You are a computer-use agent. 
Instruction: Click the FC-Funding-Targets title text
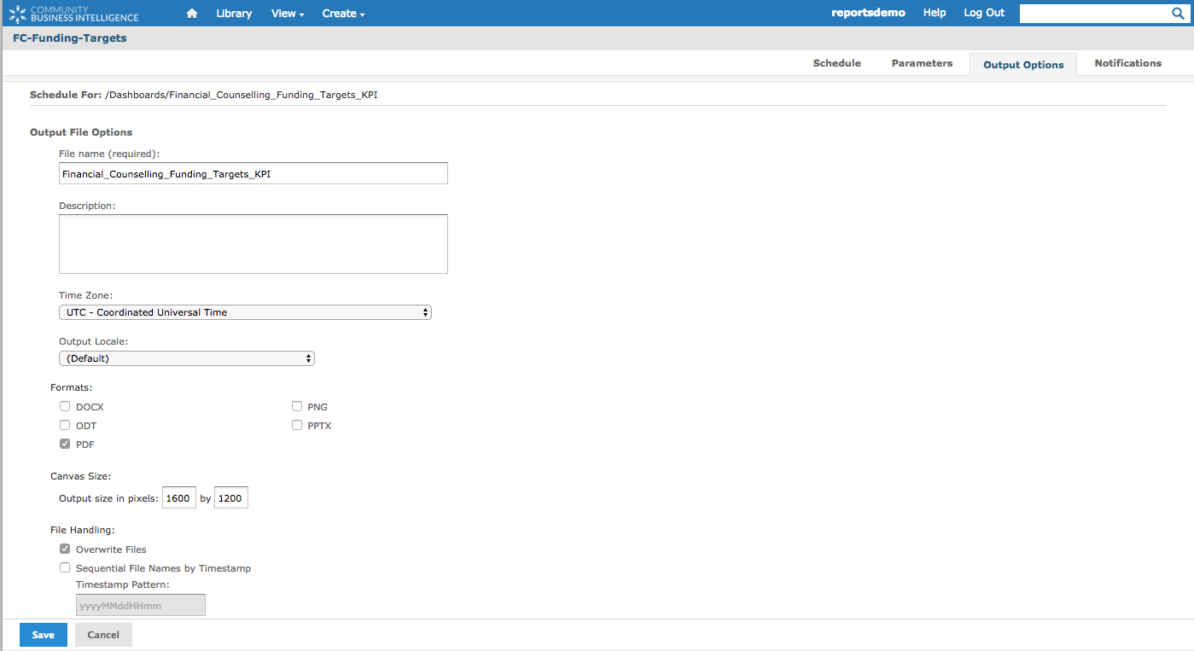point(70,38)
